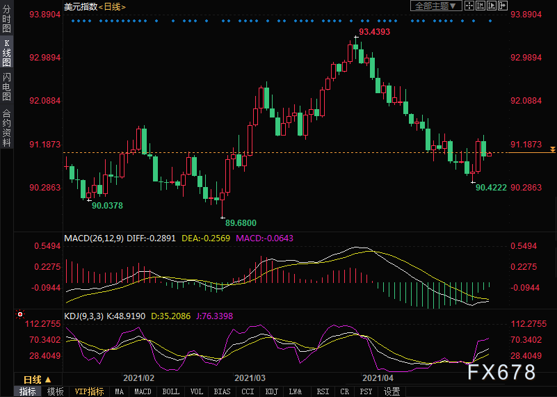Select the VIP指标 tab
This screenshot has height=397, width=557.
click(x=90, y=391)
